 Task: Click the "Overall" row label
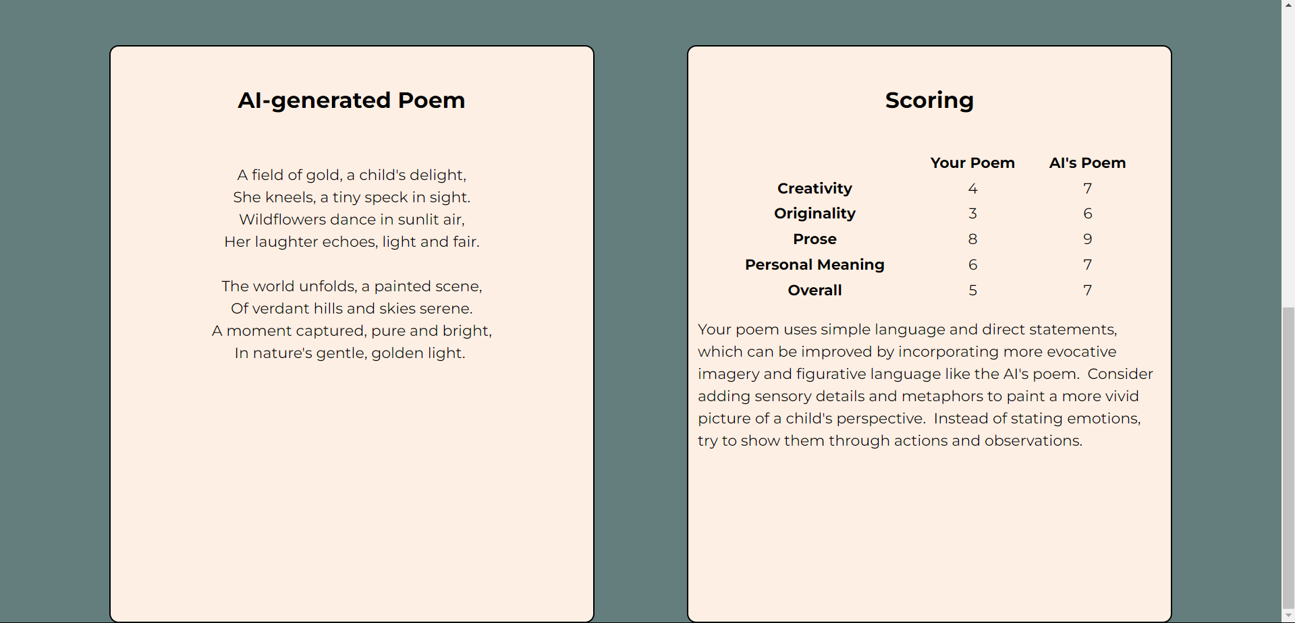[x=815, y=291]
